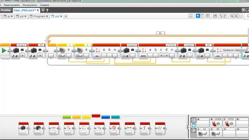The height and width of the screenshot is (140, 249).
Task: Open mode selector of first Dif variable block
Action: pyautogui.click(x=33, y=56)
